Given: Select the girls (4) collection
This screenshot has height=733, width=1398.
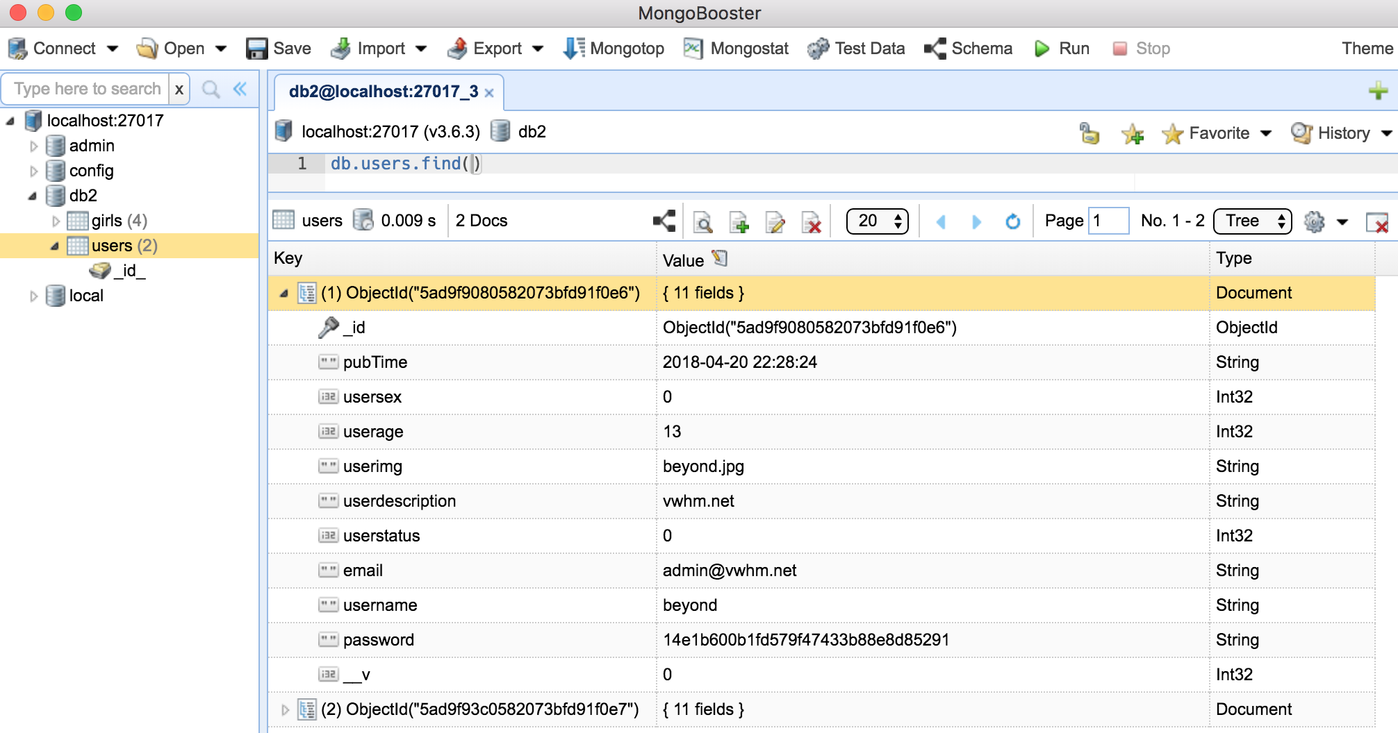Looking at the screenshot, I should coord(108,221).
